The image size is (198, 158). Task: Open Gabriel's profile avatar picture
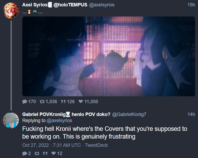click(11, 120)
